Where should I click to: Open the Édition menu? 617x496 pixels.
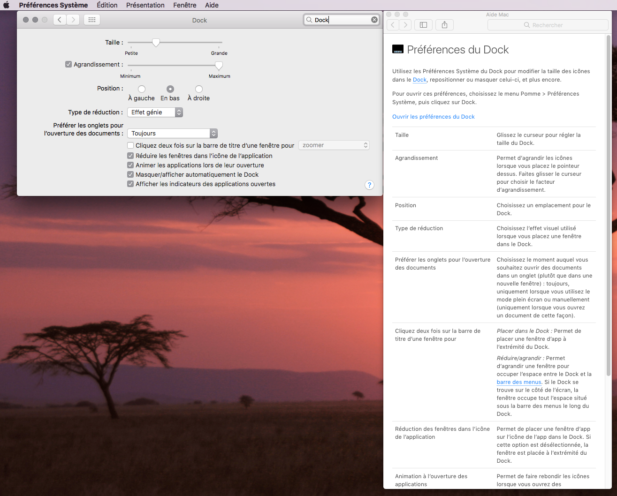click(107, 5)
